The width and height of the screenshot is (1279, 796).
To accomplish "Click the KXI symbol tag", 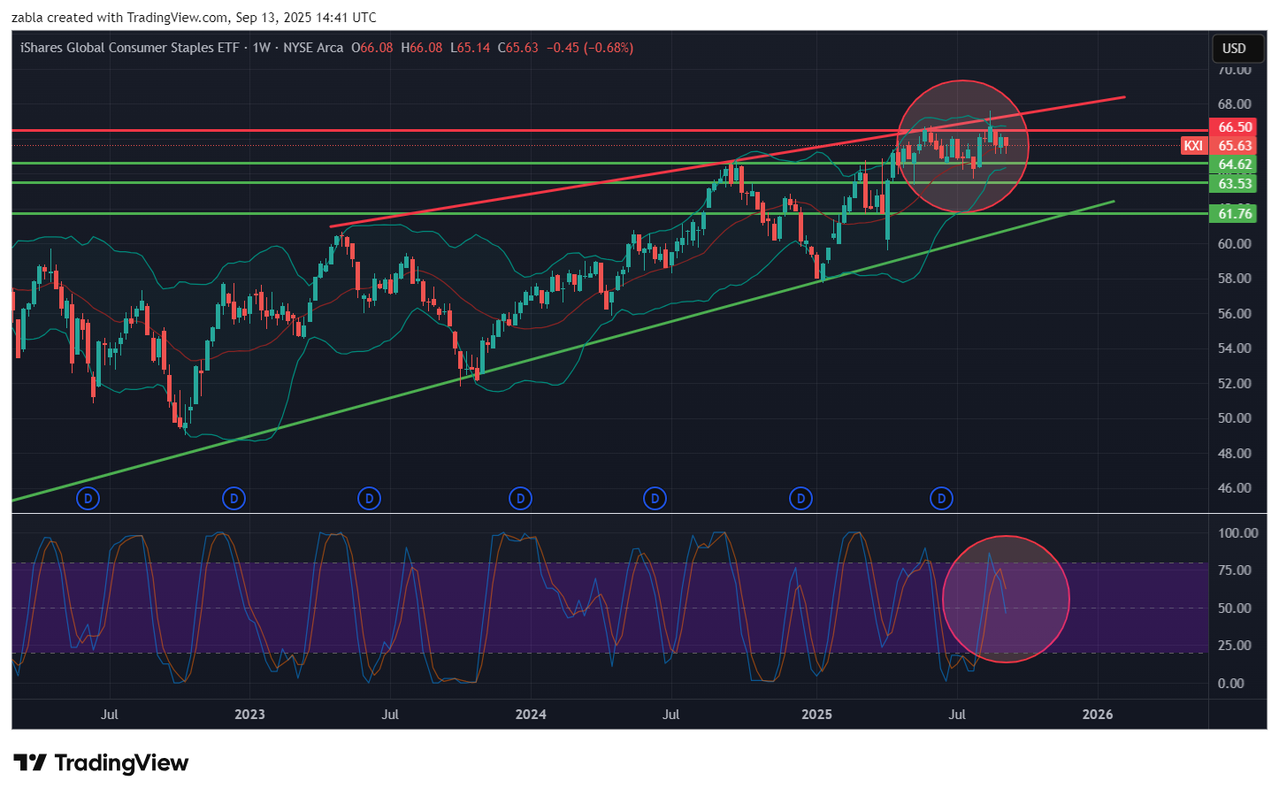I will [1193, 146].
